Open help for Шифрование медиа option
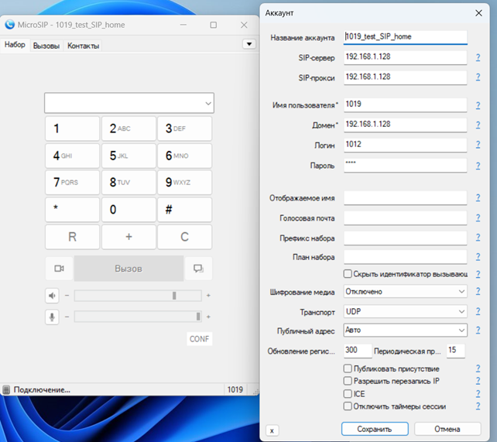The height and width of the screenshot is (442, 497). (x=478, y=292)
